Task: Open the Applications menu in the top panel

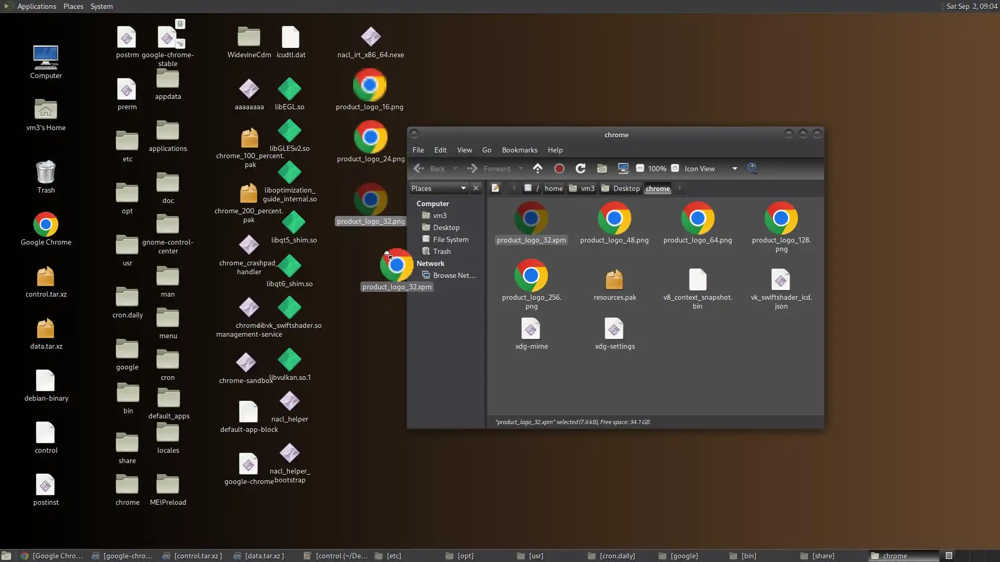Action: coord(36,6)
